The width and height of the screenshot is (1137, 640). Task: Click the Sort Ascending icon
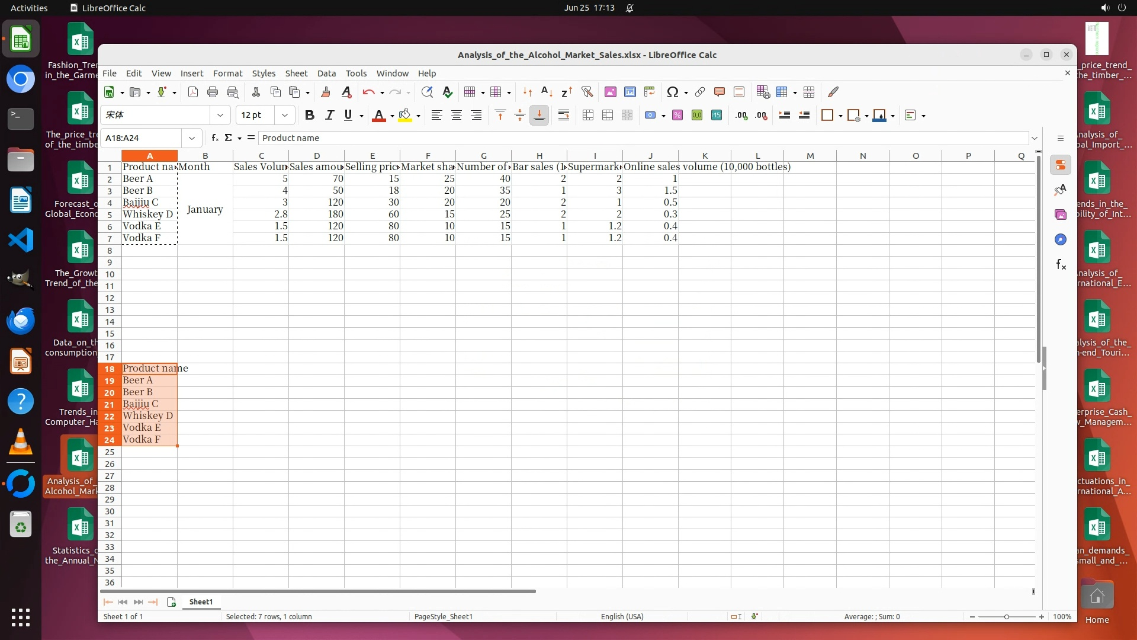[547, 92]
